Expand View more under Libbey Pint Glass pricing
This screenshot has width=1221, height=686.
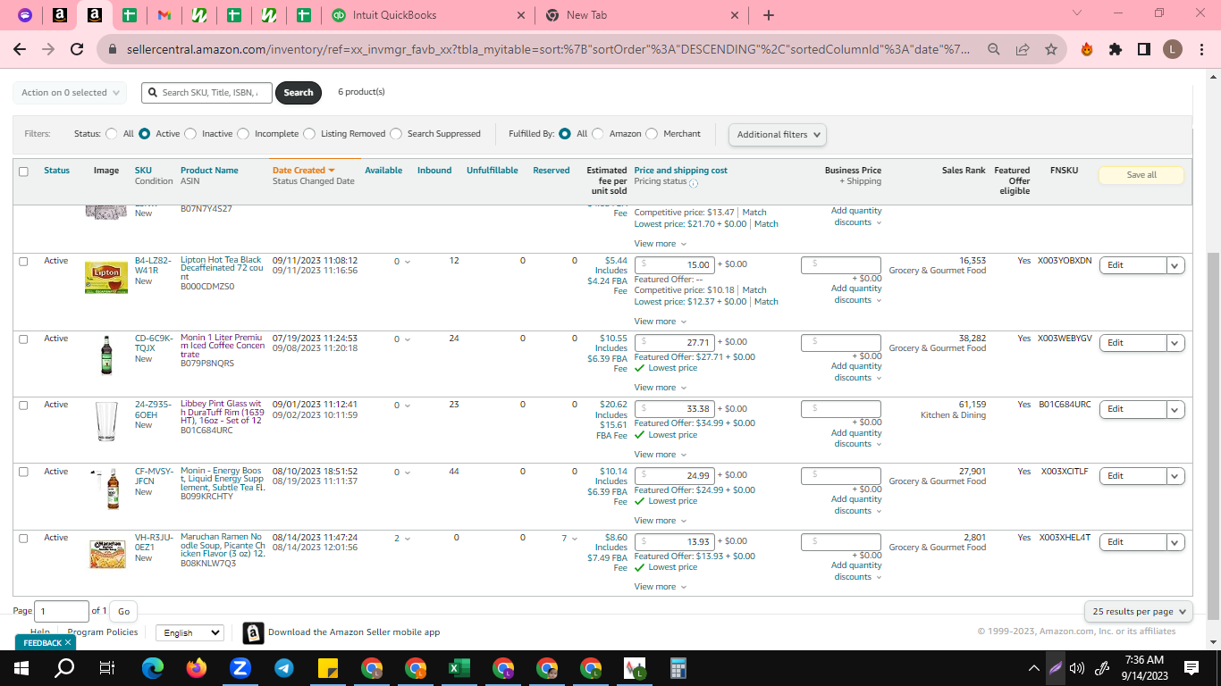pos(661,455)
